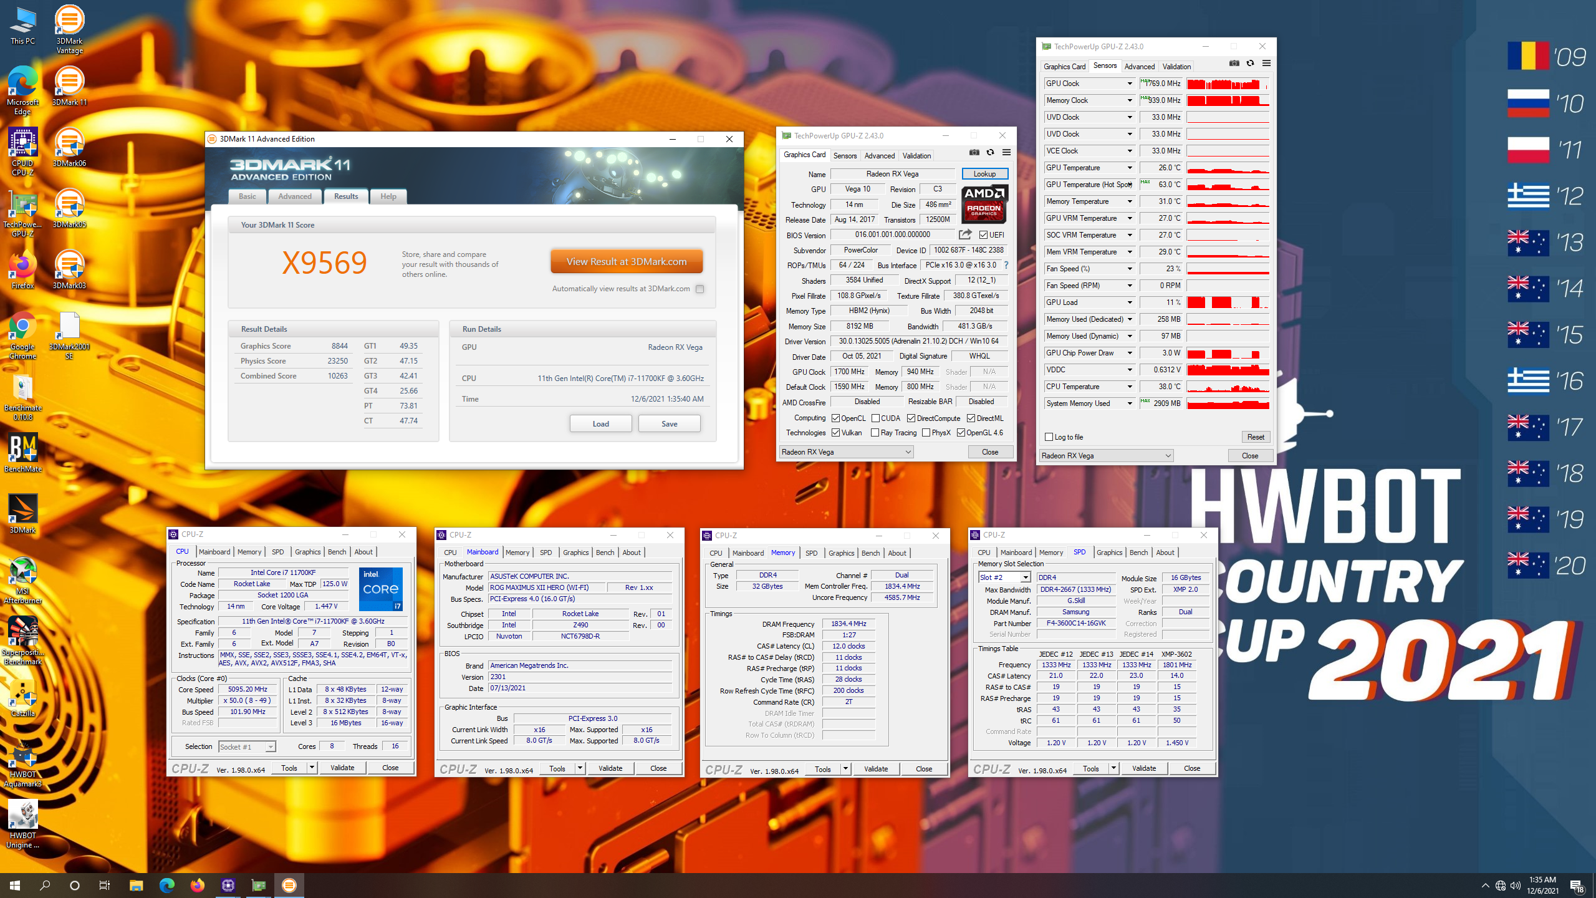This screenshot has width=1596, height=898.
Task: Click System Memory Used sensor graph
Action: 1228,403
